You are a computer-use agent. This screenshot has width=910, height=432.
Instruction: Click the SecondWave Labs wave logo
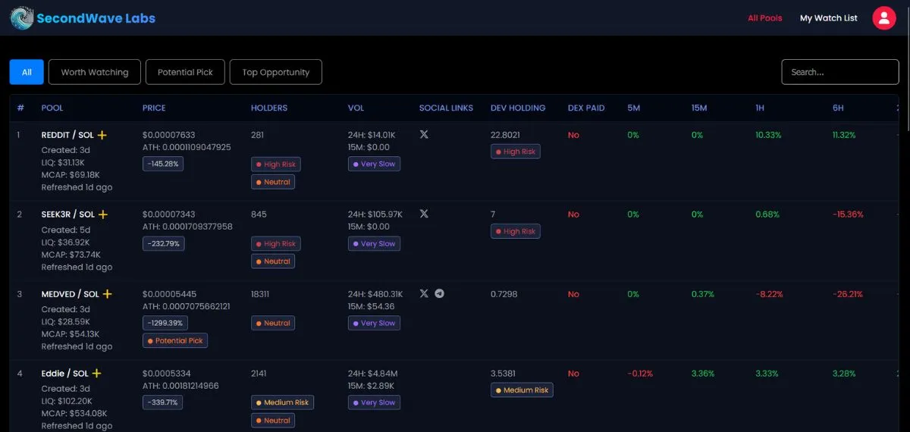(21, 18)
